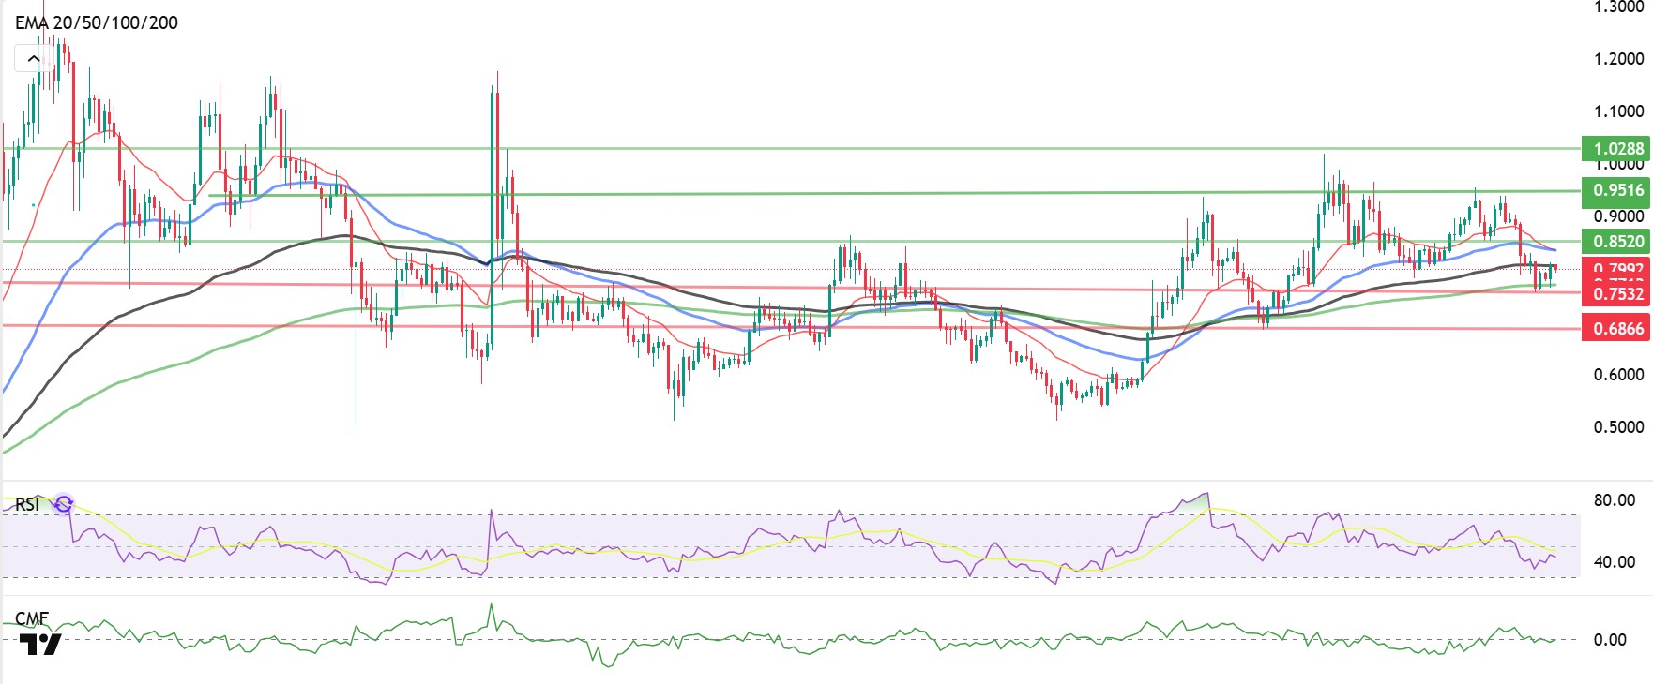The image size is (1653, 684).
Task: Click the RSI 80.00 scale value
Action: coord(1614,499)
